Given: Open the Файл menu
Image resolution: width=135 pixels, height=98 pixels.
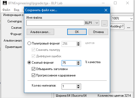Looking at the screenshot, I should 6,10.
